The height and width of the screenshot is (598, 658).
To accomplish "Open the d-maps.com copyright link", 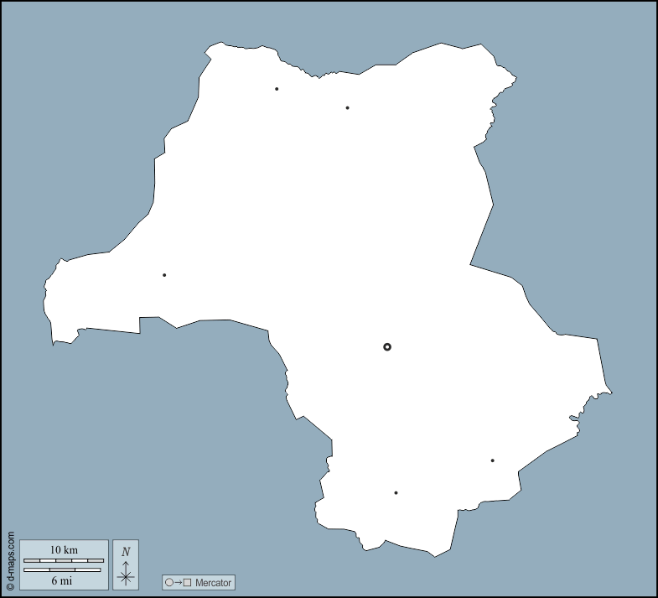I will 9,560.
